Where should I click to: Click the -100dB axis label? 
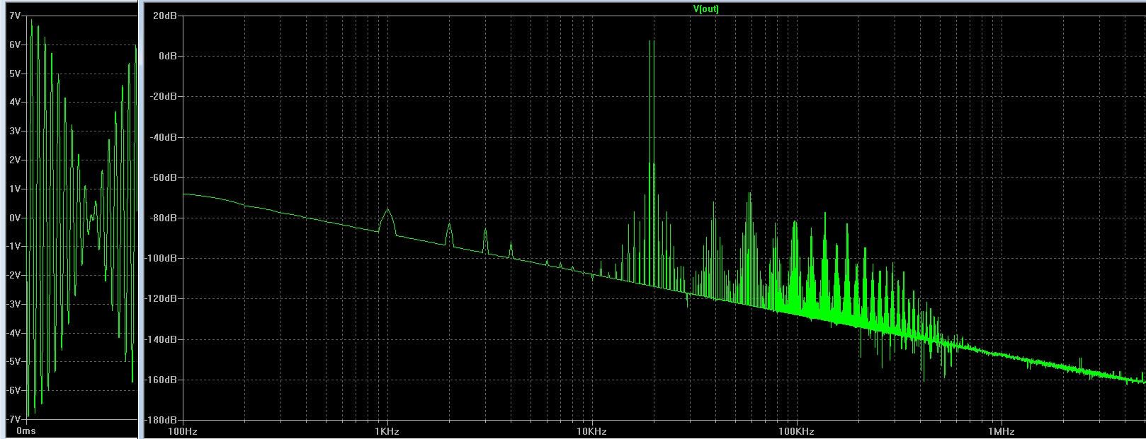[161, 258]
